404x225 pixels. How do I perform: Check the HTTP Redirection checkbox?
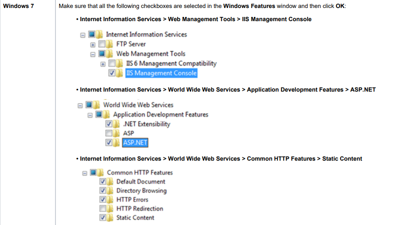tap(102, 209)
